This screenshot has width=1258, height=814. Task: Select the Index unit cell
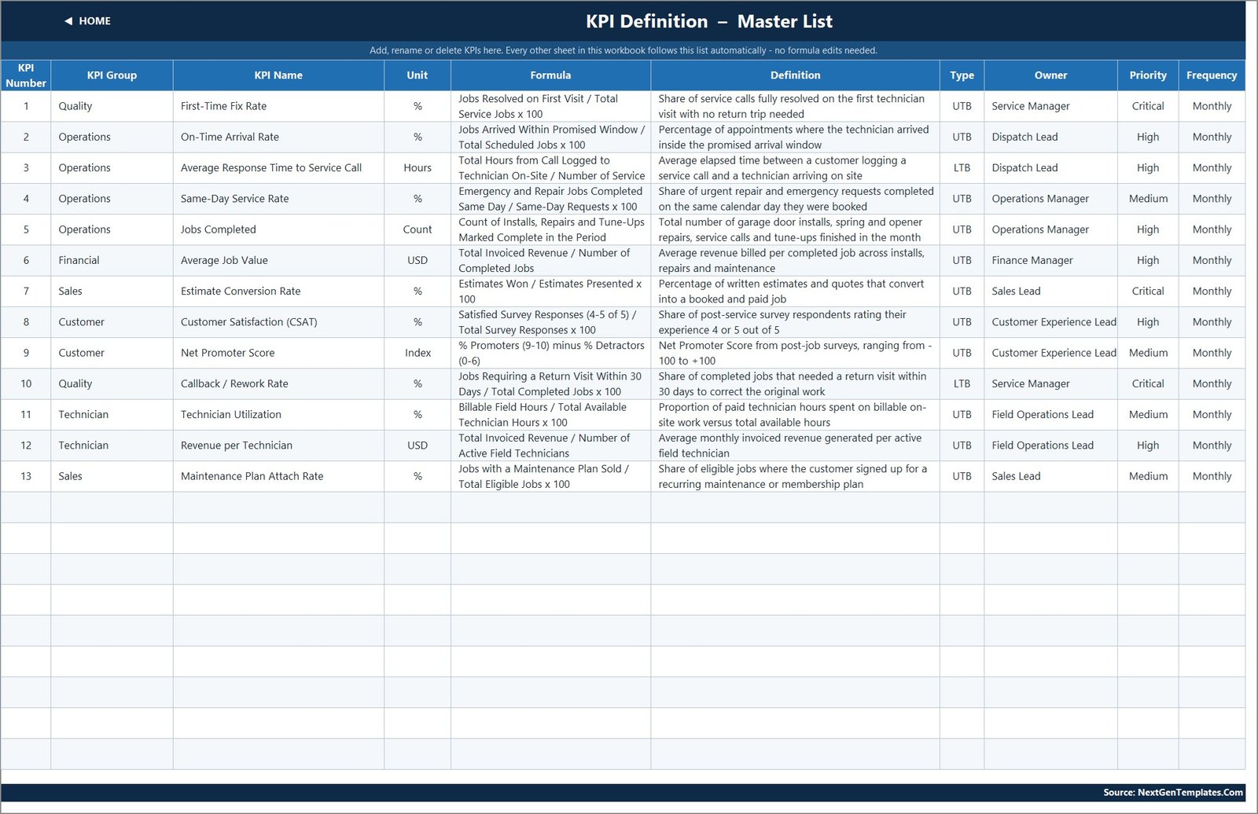pos(417,353)
